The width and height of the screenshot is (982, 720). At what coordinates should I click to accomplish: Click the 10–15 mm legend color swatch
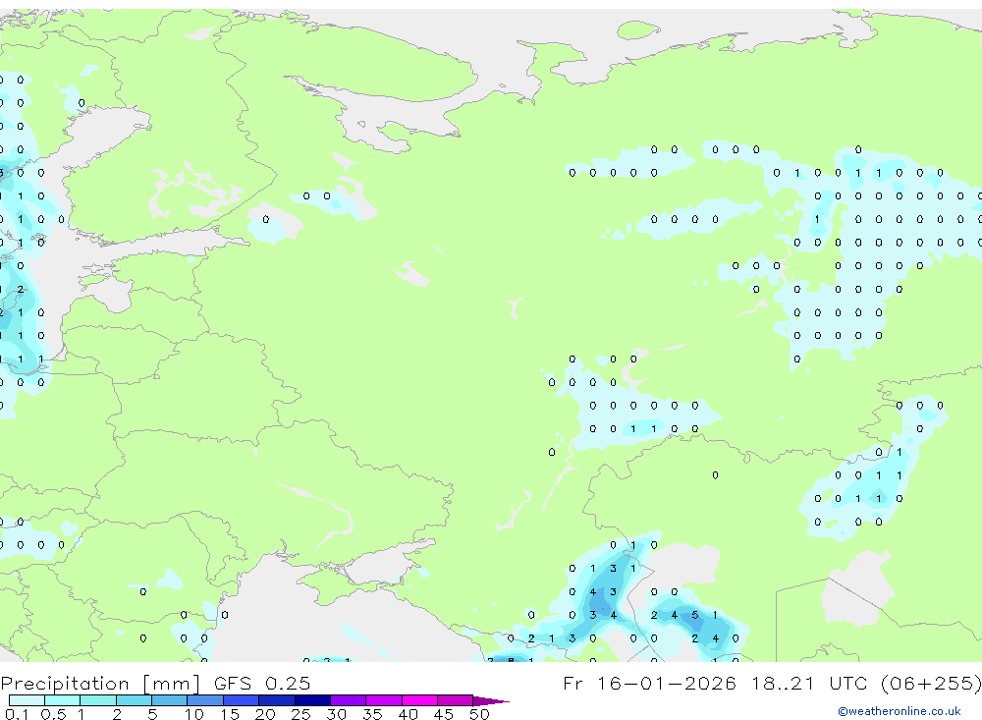[205, 700]
